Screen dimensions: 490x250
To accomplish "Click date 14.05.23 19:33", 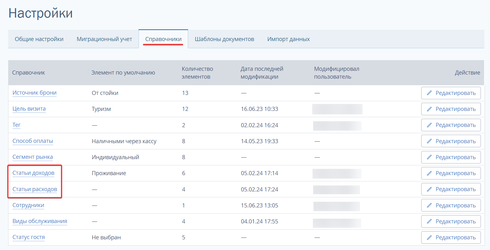I will point(259,141).
